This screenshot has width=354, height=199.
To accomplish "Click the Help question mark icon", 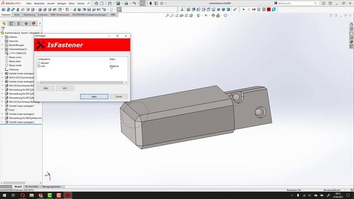I will point(330,3).
